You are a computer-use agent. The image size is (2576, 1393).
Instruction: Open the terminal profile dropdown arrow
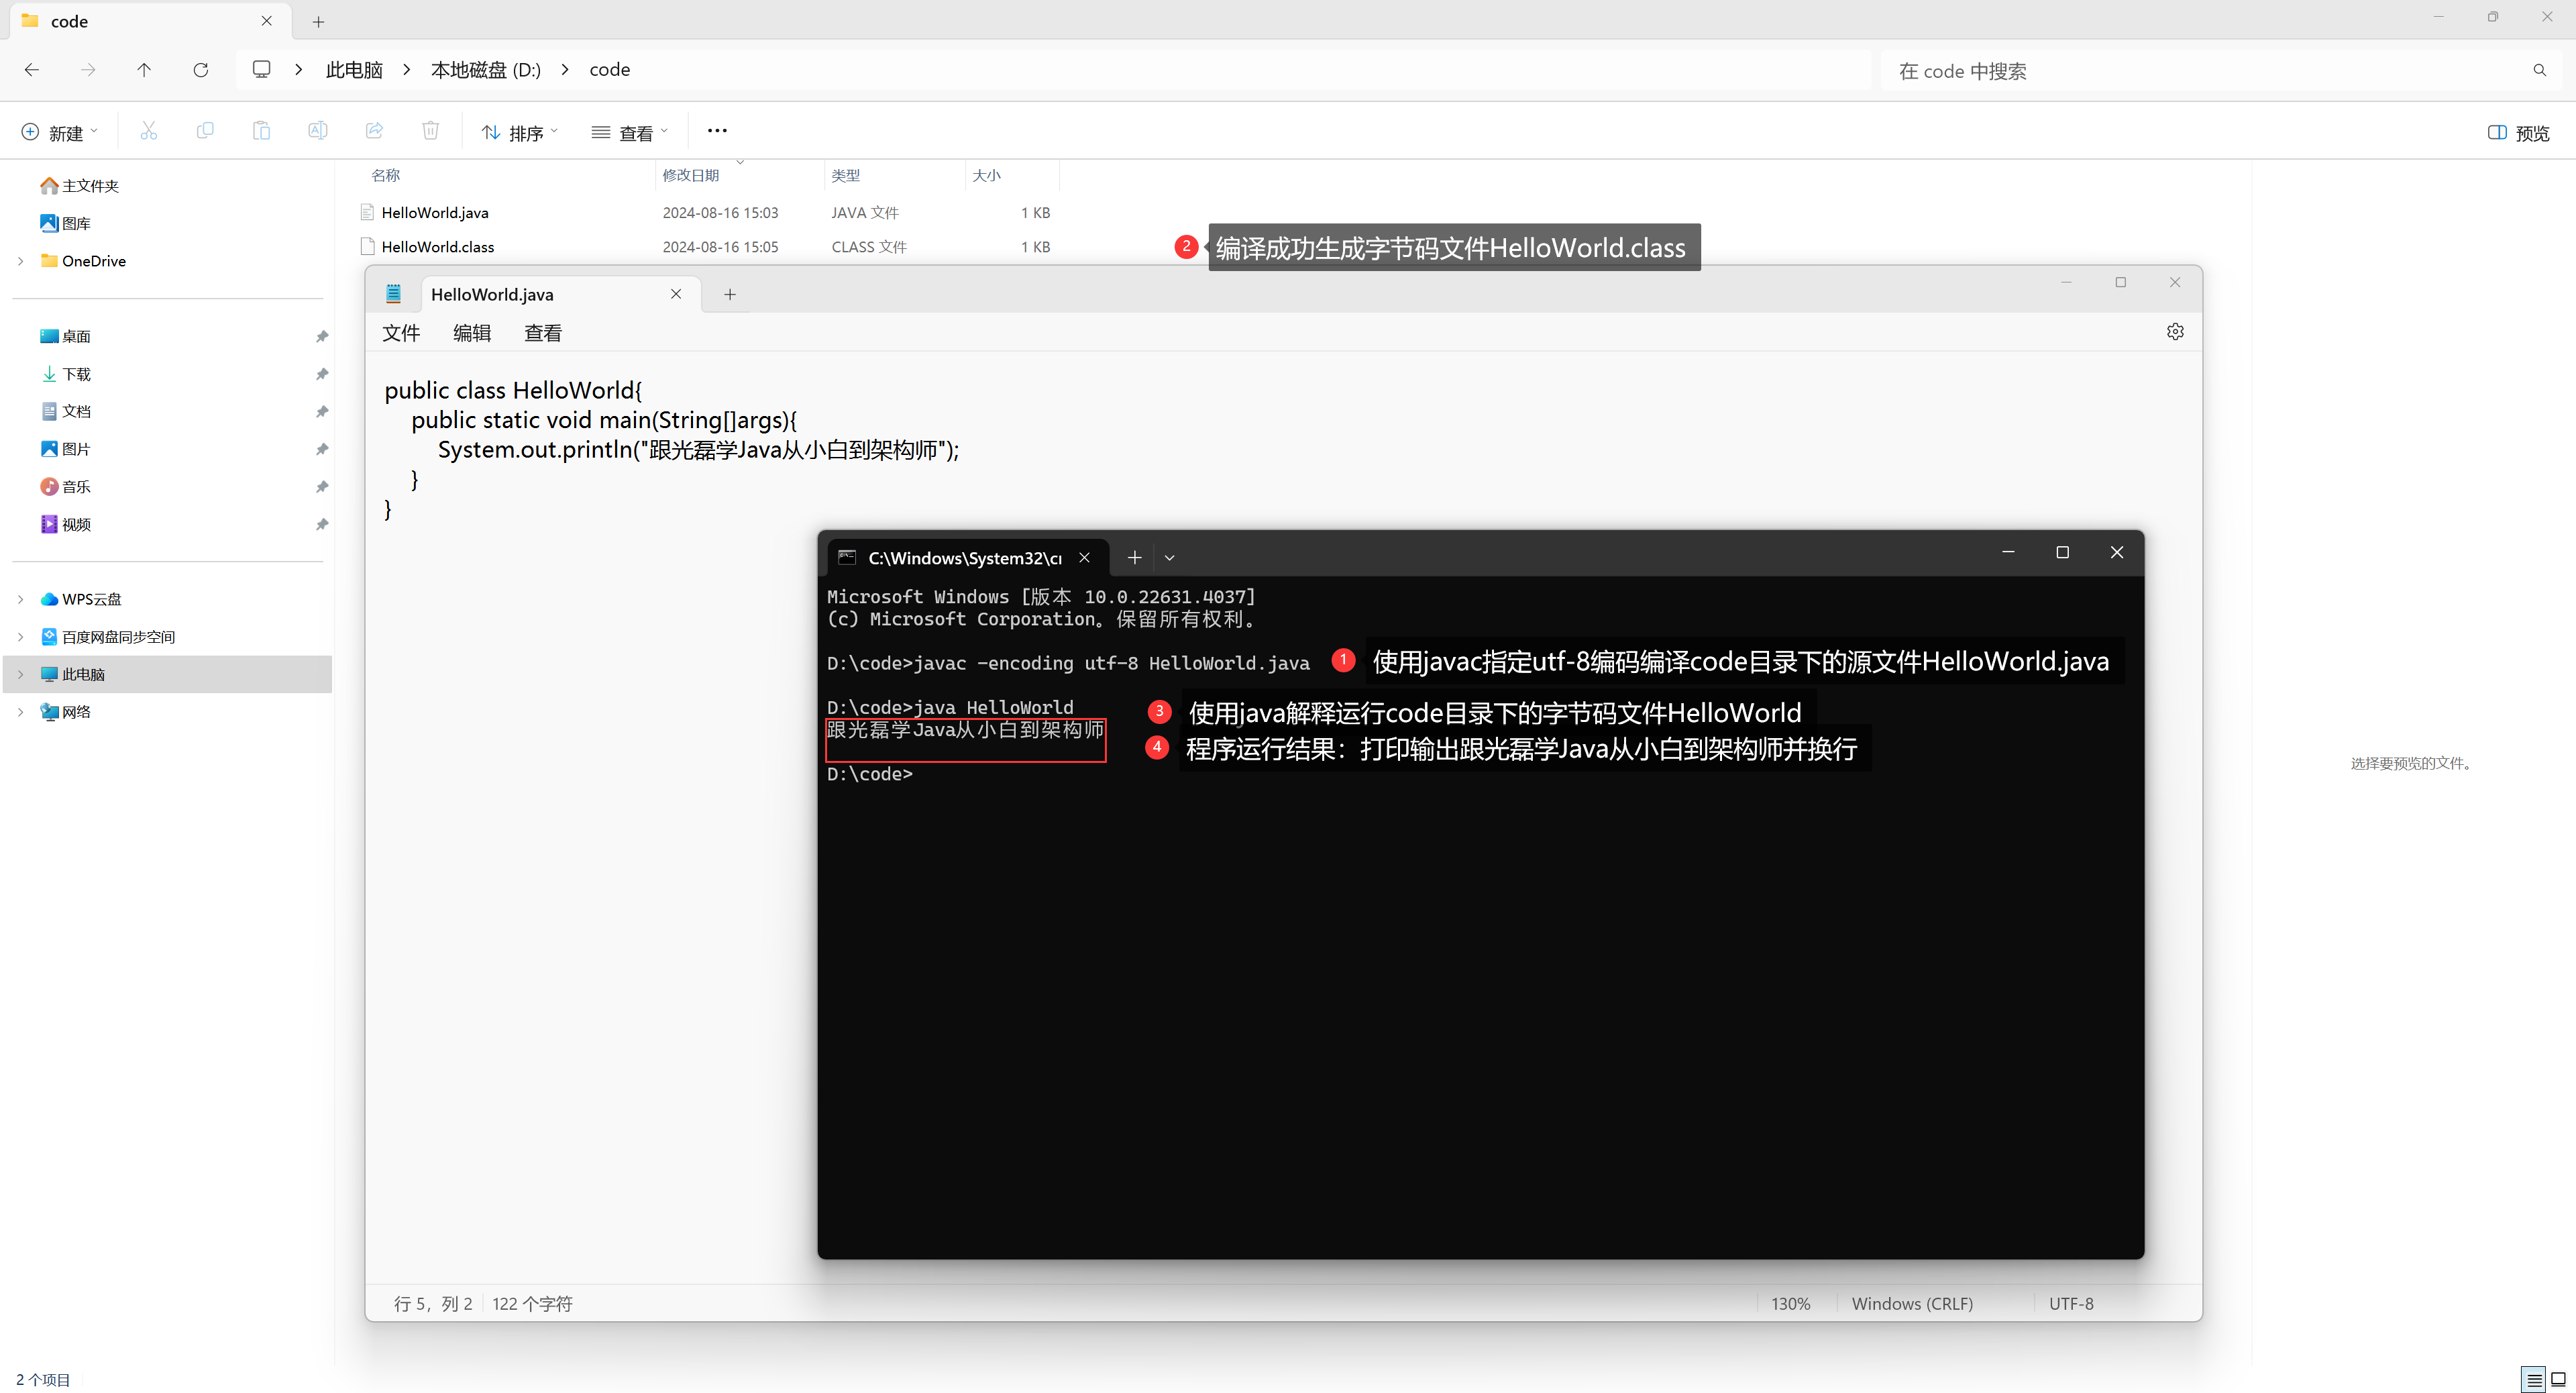point(1169,558)
